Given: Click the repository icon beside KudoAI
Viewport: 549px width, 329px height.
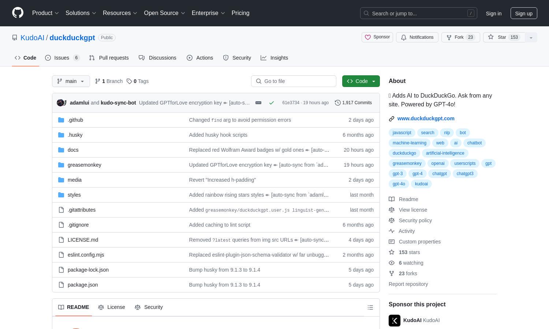Looking at the screenshot, I should click(15, 38).
